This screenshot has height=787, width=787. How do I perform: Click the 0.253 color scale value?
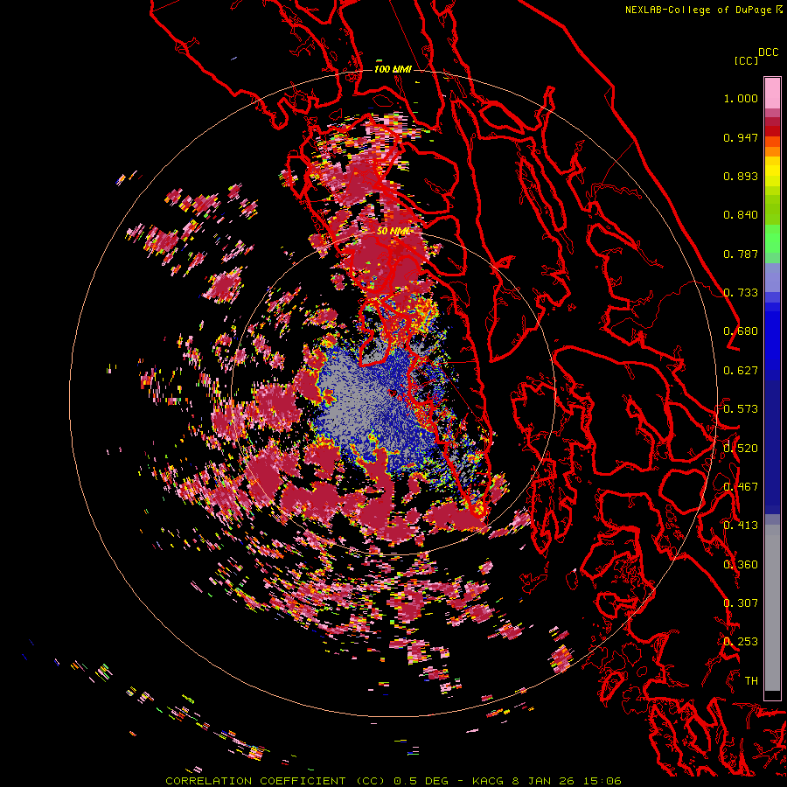click(x=741, y=642)
